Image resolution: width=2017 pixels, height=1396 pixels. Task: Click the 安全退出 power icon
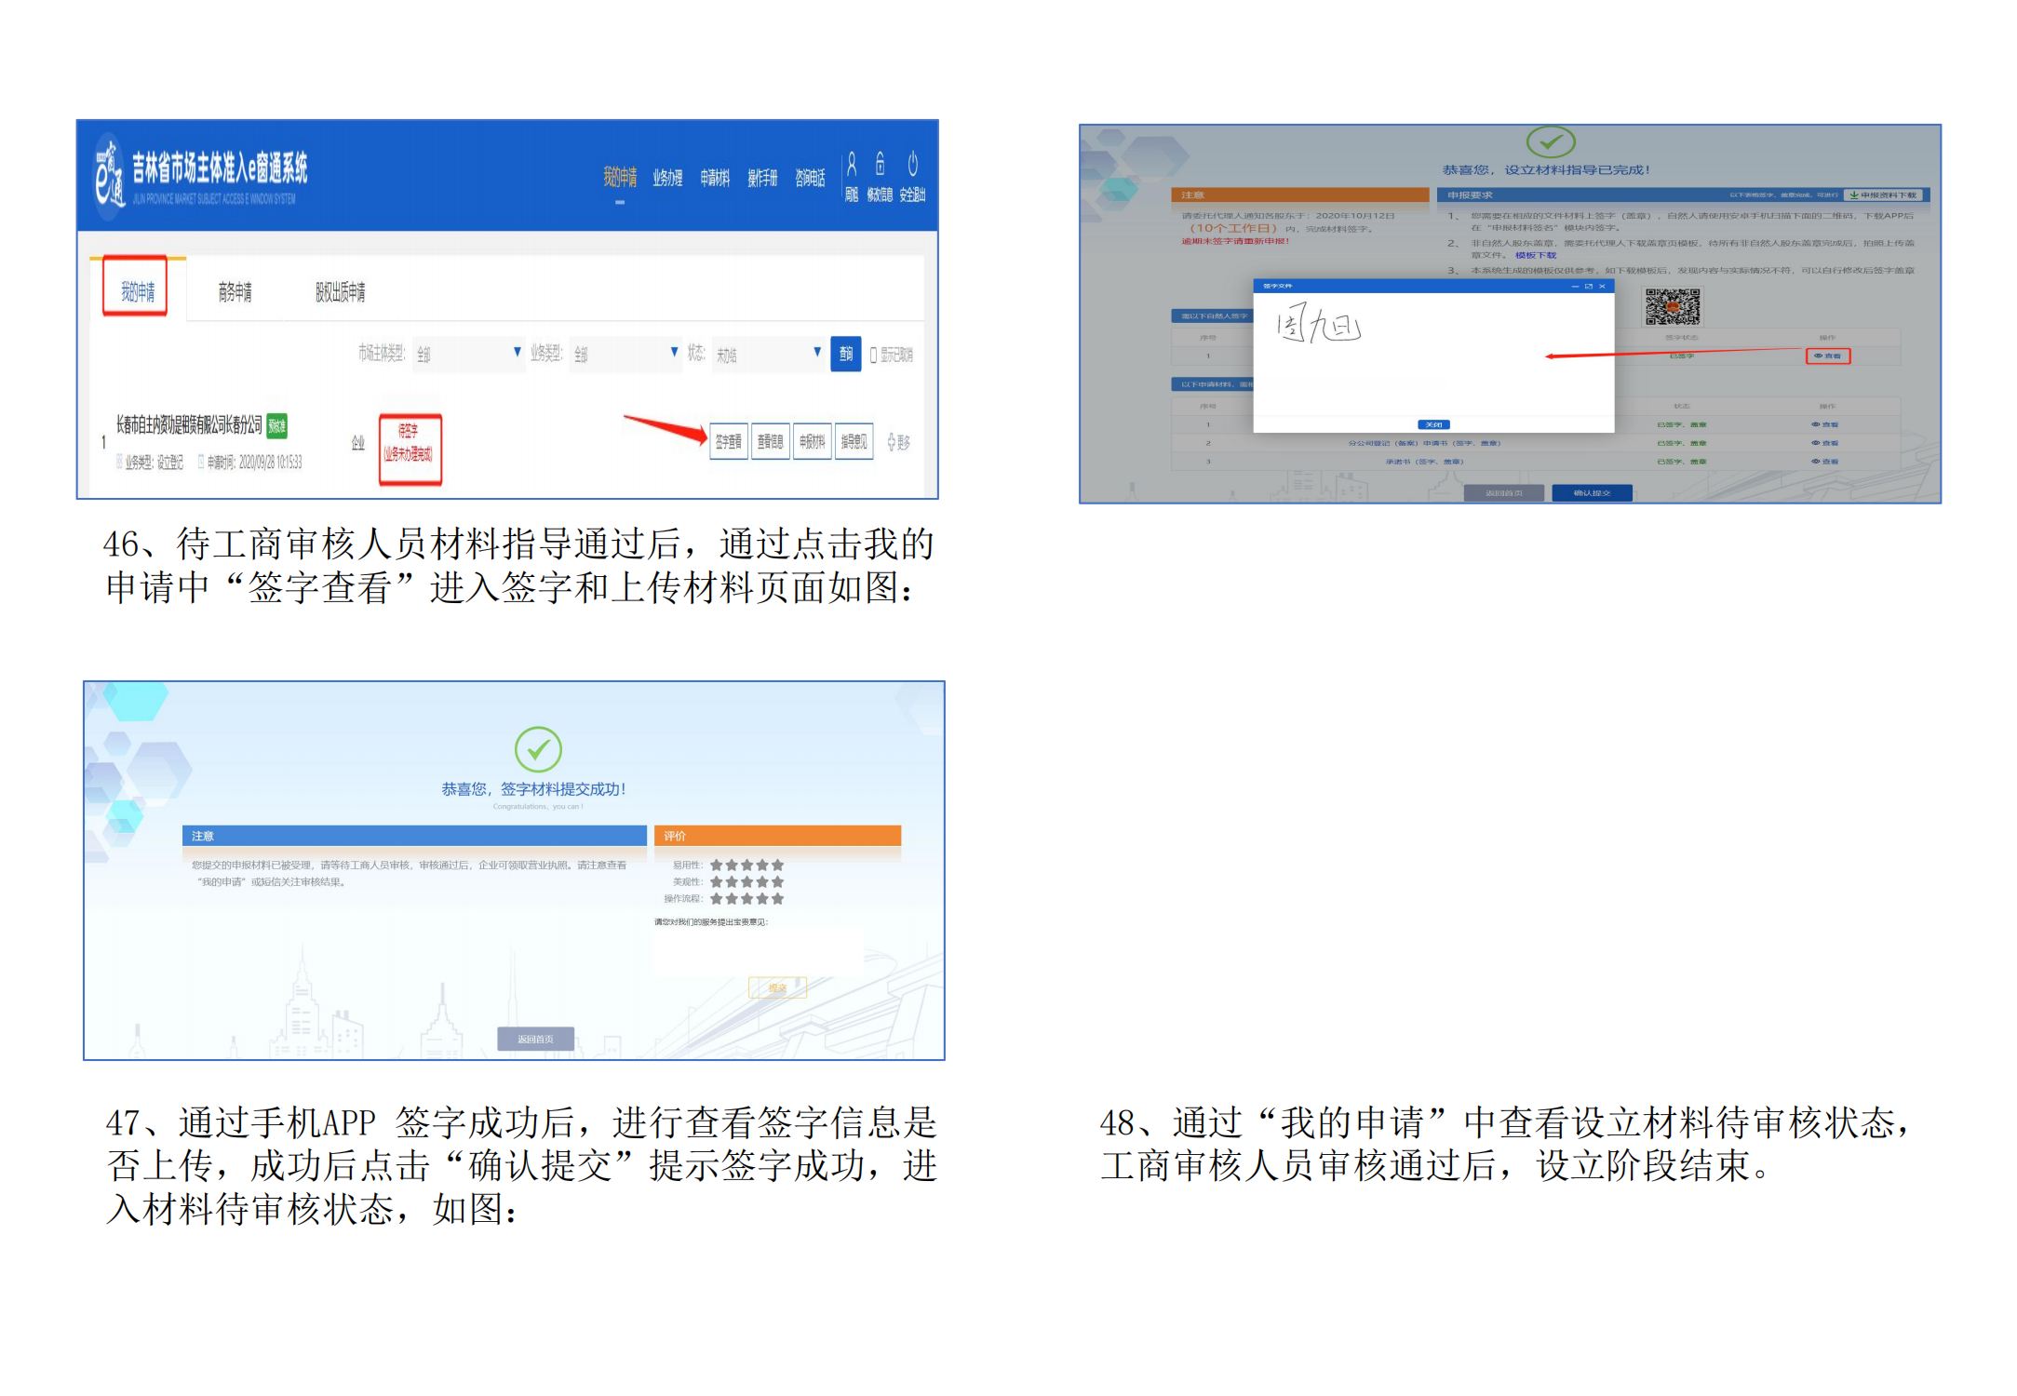point(913,165)
